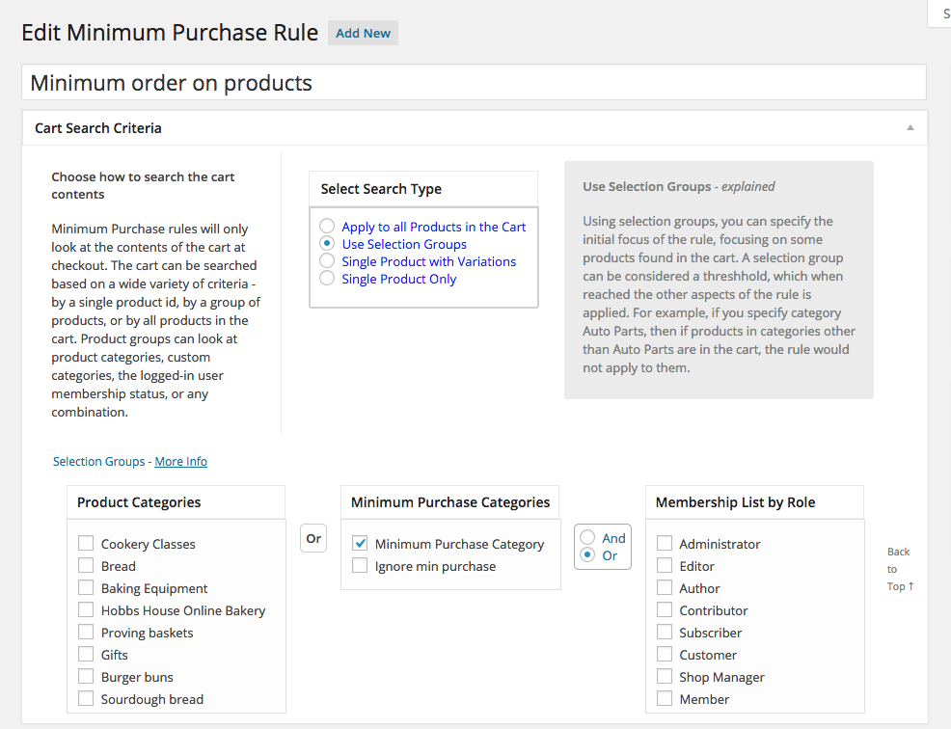Collapse the Cart Search Criteria panel arrow

tap(910, 127)
